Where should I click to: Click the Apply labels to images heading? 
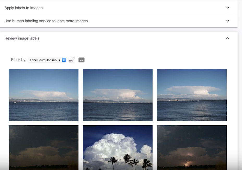(23, 8)
